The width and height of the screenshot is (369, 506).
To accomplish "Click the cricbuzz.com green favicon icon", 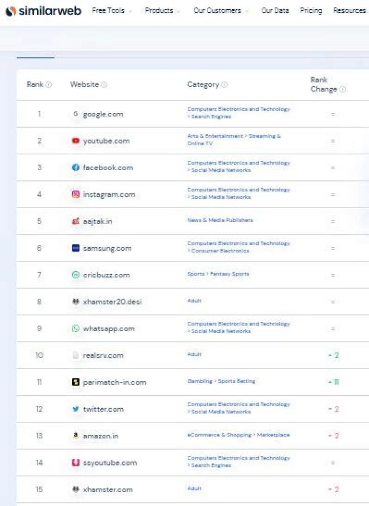I will [75, 275].
